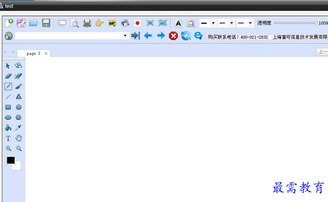328x202 pixels.
Task: Click the white background color swatch
Action: point(17,166)
